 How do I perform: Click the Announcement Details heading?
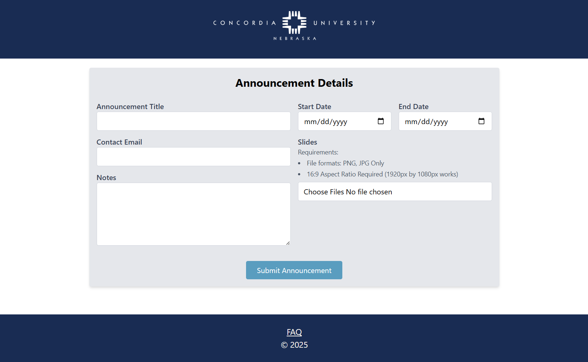point(294,83)
